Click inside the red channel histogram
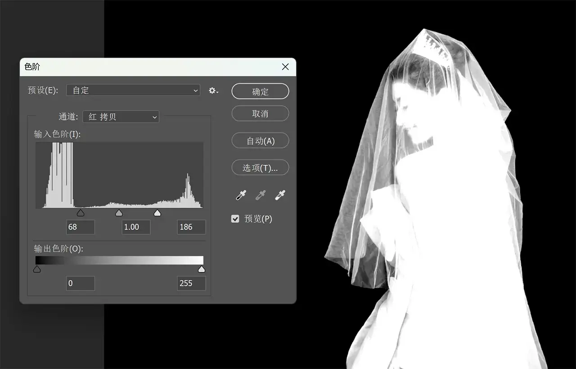Viewport: 576px width, 369px height. (119, 175)
